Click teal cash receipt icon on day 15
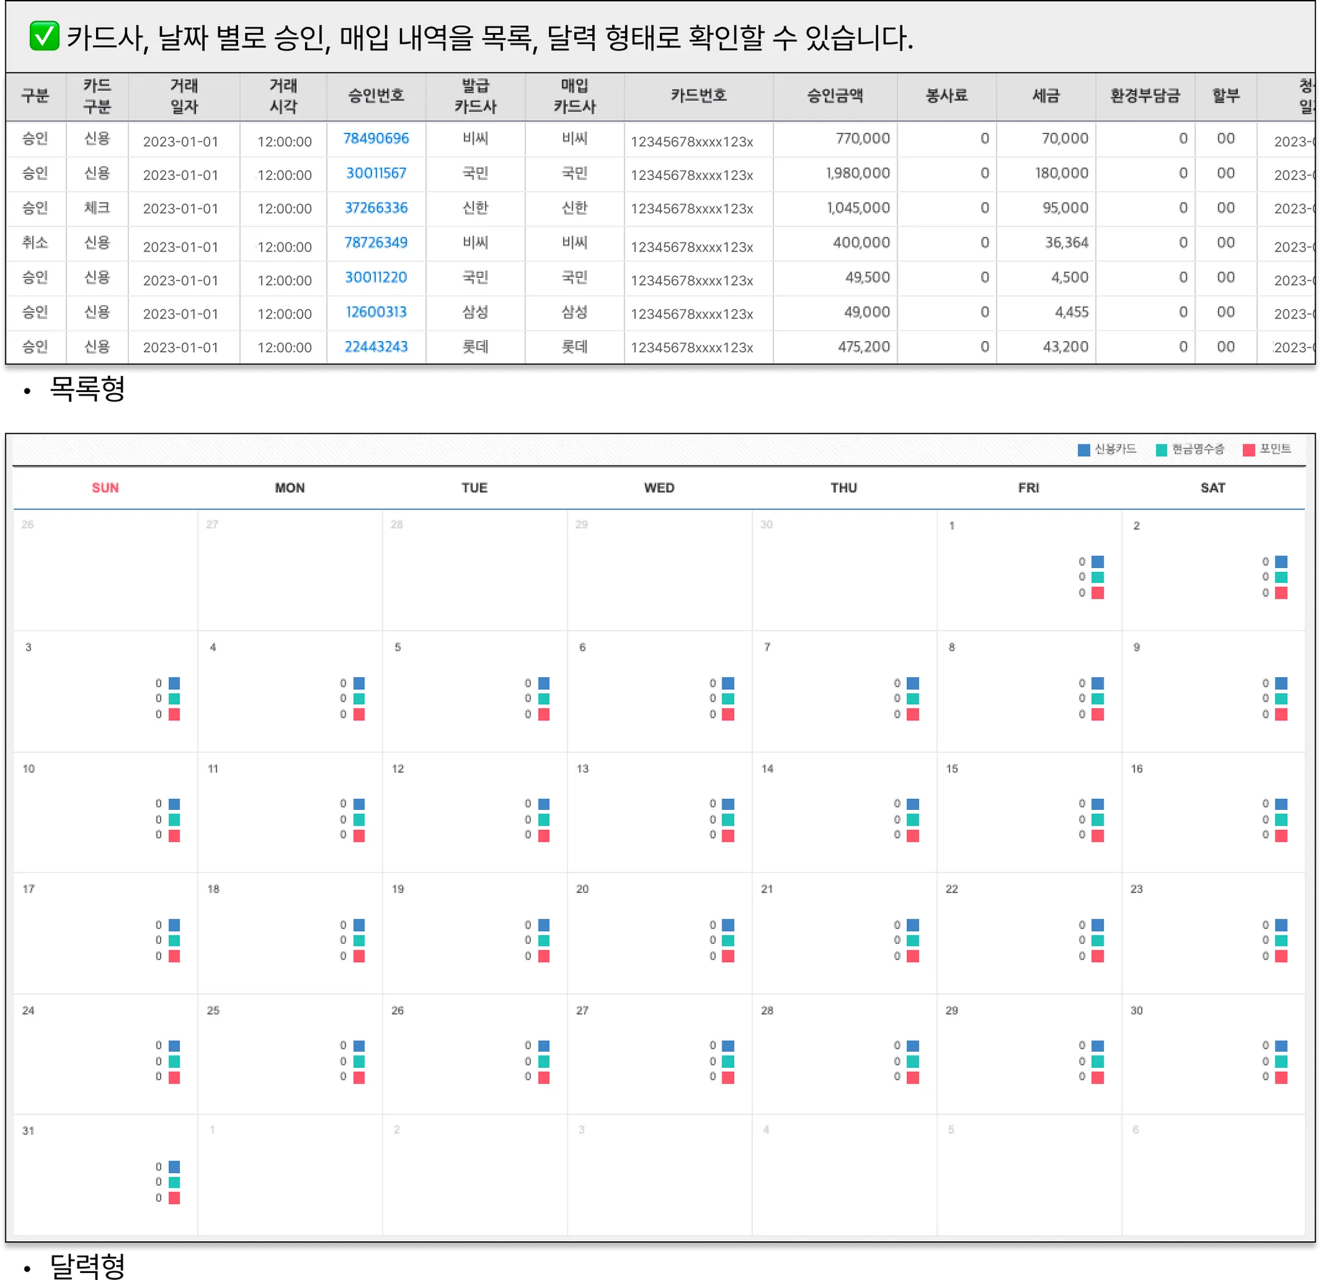The height and width of the screenshot is (1280, 1321). tap(1097, 820)
